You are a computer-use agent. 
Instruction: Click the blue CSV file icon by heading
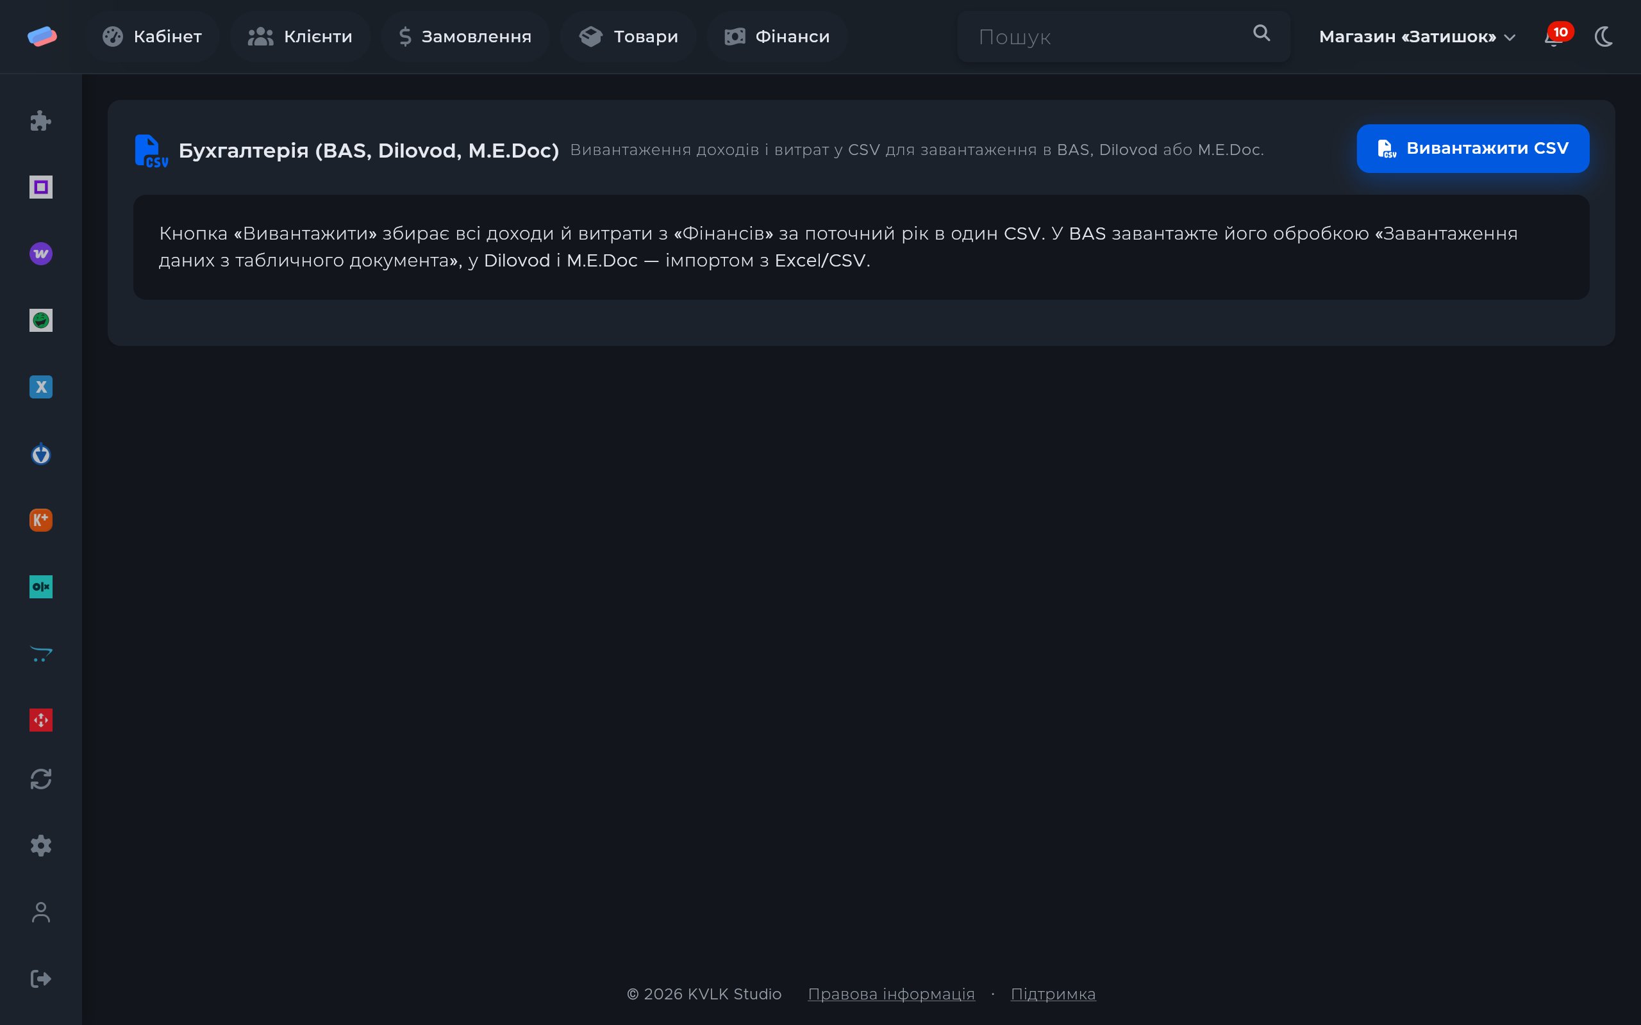pyautogui.click(x=151, y=151)
